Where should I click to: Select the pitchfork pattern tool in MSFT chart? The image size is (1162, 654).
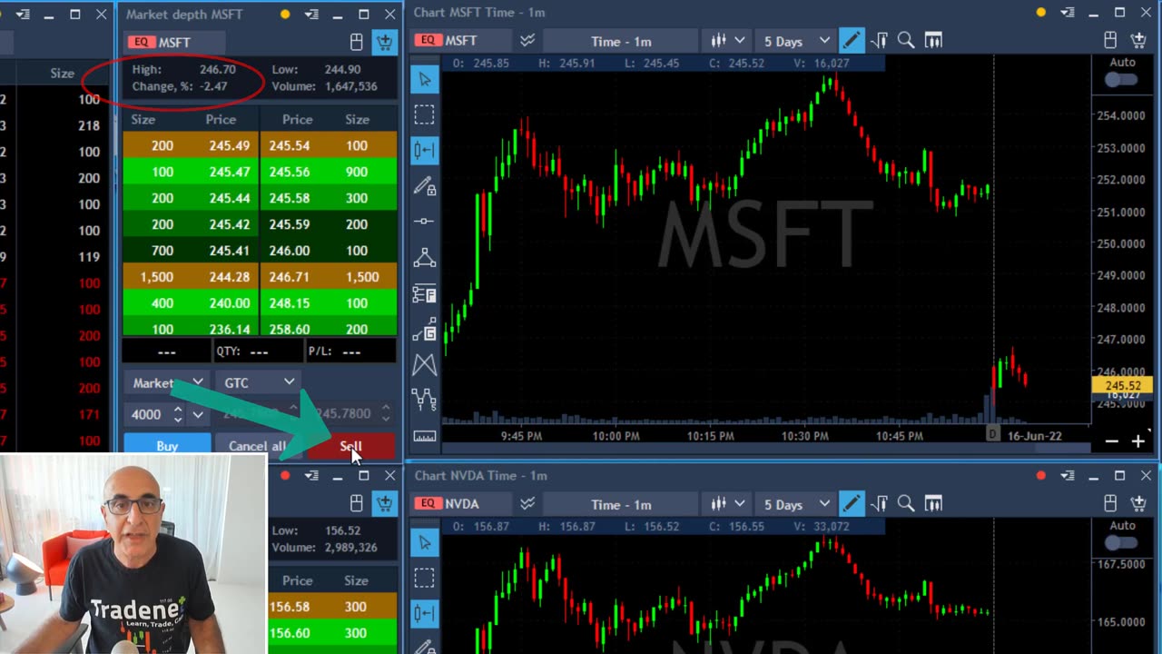pyautogui.click(x=424, y=364)
